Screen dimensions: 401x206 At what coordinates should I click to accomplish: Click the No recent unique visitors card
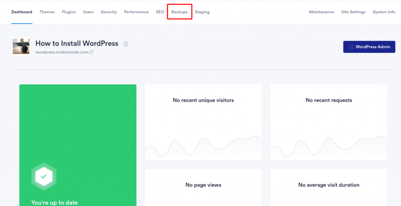[203, 122]
